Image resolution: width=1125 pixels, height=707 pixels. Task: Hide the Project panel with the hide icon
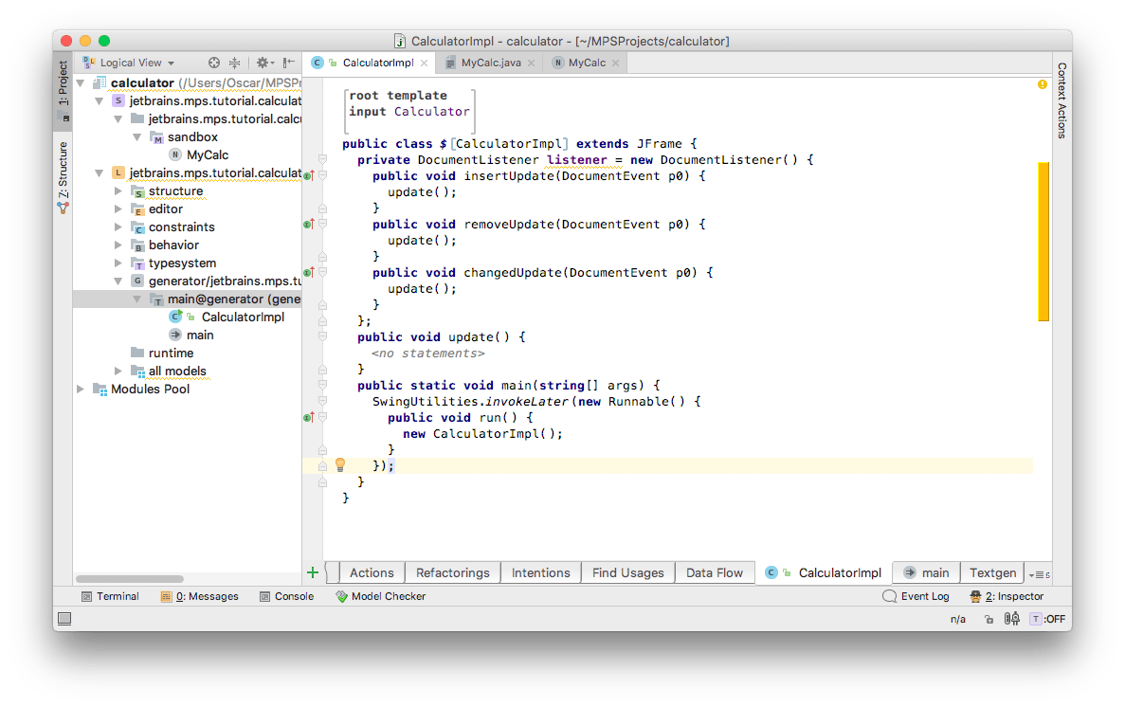coord(288,63)
